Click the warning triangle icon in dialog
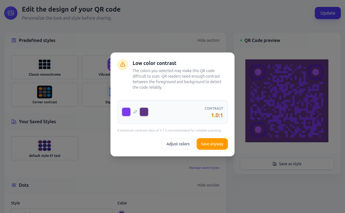345x213 pixels. point(123,65)
